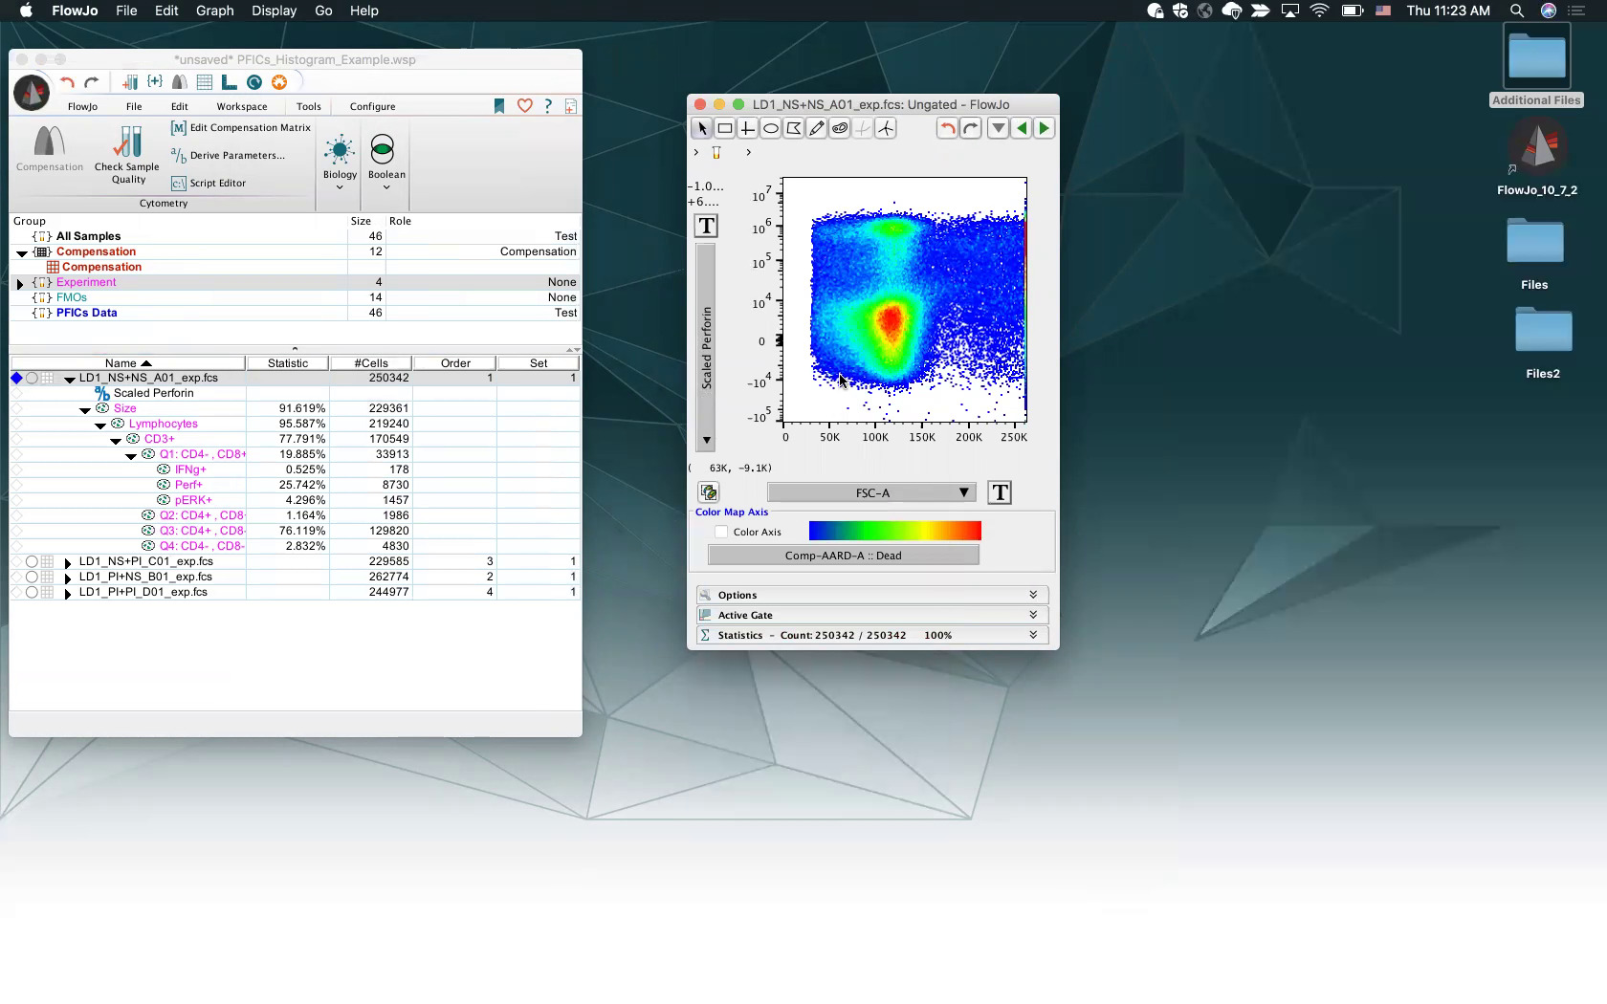Expand the LD1_PI+NS_B01_exp.fcs sample
Screen dimensions: 1607x1004
68,578
